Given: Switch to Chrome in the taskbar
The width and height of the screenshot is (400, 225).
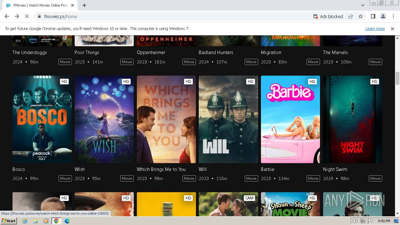Looking at the screenshot, I should pyautogui.click(x=57, y=221).
